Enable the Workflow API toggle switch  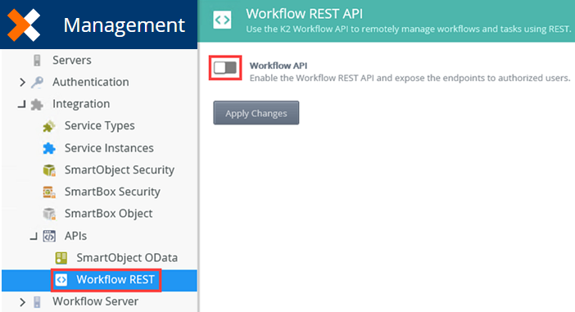coord(225,67)
